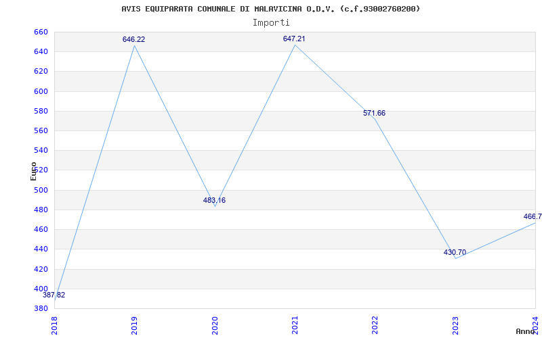Select the 430.70 data label

(x=455, y=252)
